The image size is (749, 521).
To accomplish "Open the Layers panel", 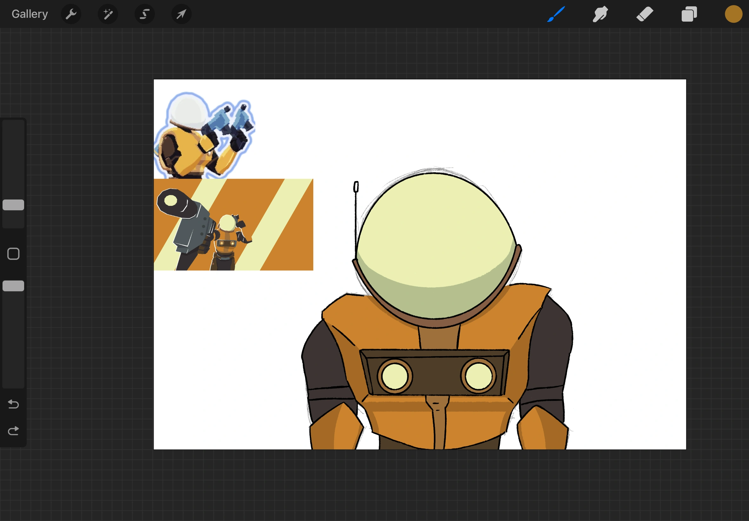I will coord(689,14).
